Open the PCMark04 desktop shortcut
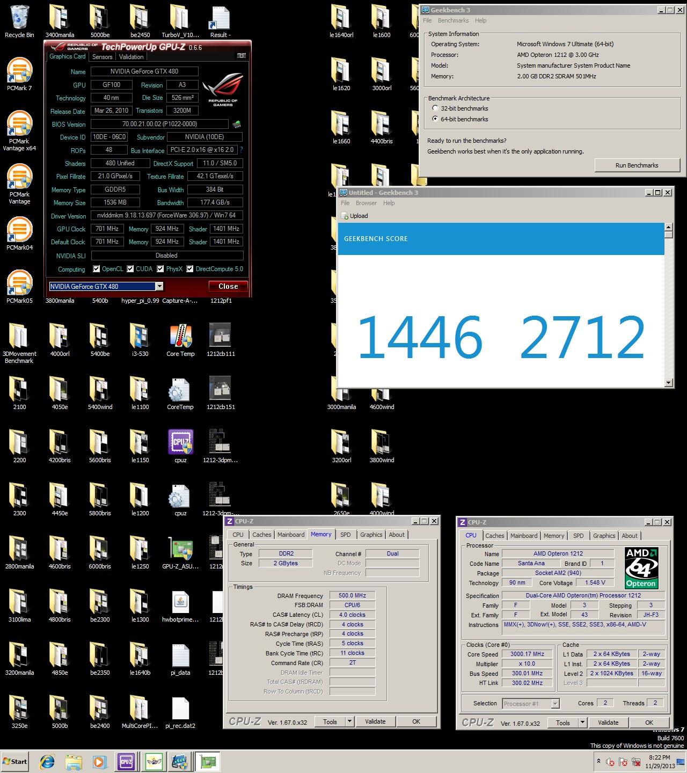The width and height of the screenshot is (687, 773). [19, 234]
